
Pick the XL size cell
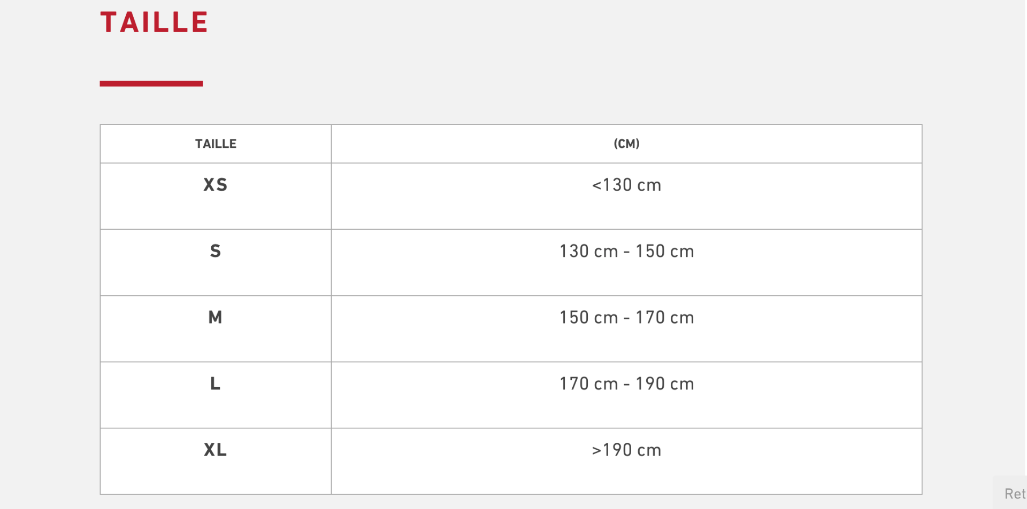point(216,450)
